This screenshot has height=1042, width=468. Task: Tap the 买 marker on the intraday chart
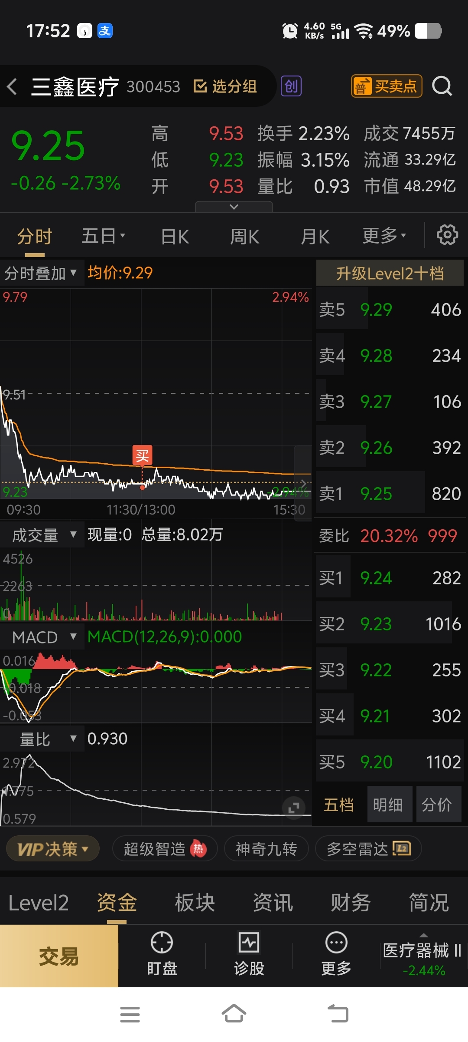click(x=143, y=455)
